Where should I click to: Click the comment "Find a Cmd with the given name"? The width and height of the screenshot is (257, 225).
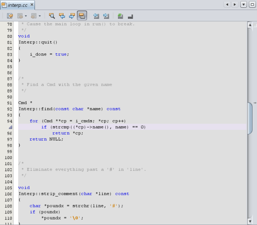(x=69, y=85)
